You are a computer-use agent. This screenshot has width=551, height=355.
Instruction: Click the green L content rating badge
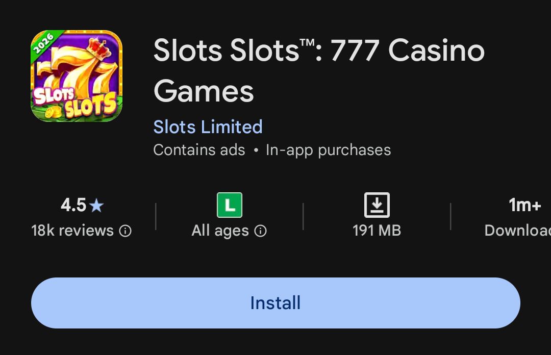(x=230, y=205)
